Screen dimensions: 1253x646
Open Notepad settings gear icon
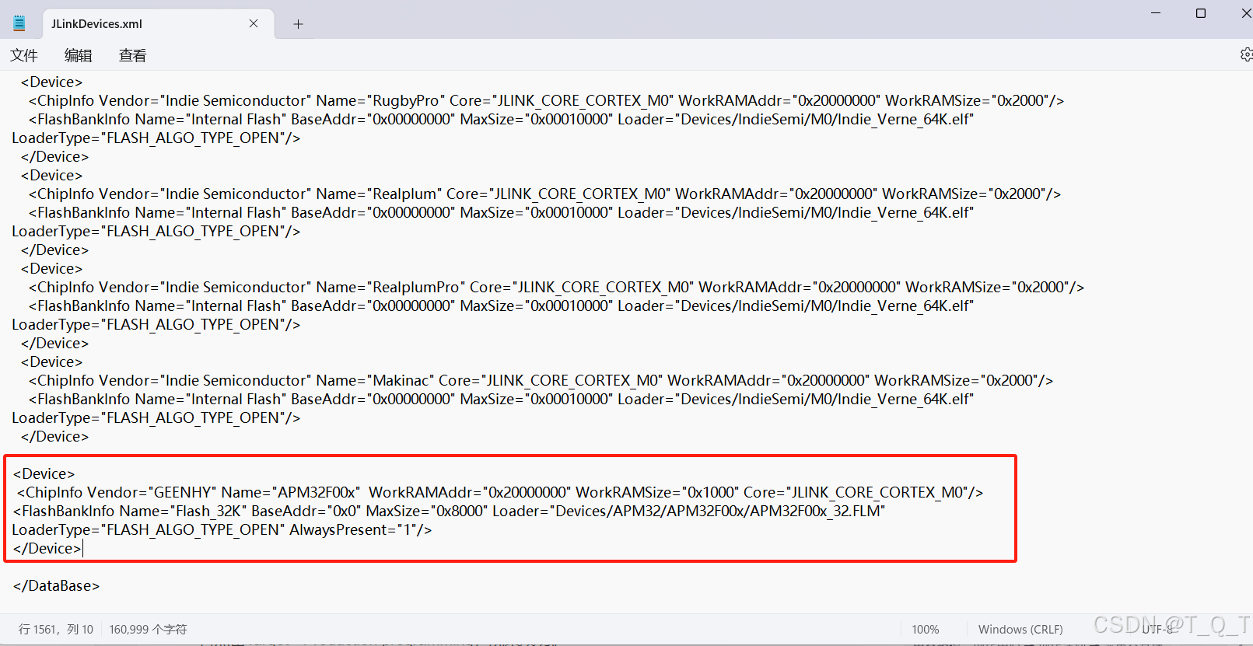point(1246,54)
